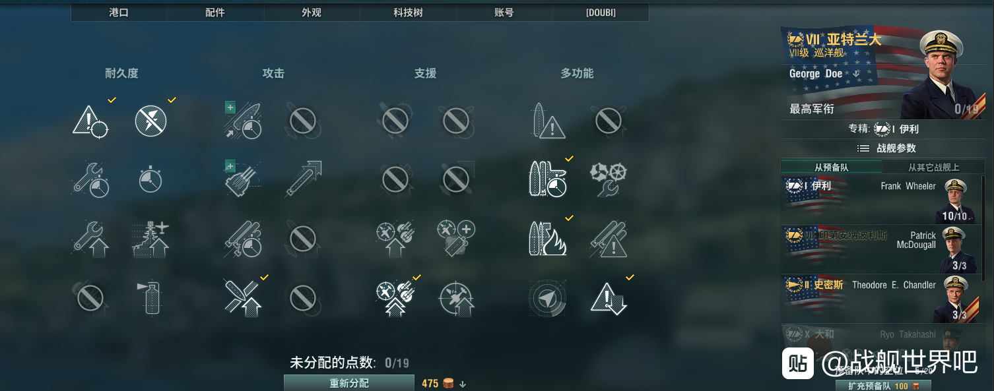Select the radar compass skill in 多功能
This screenshot has width=994, height=391.
(x=547, y=298)
